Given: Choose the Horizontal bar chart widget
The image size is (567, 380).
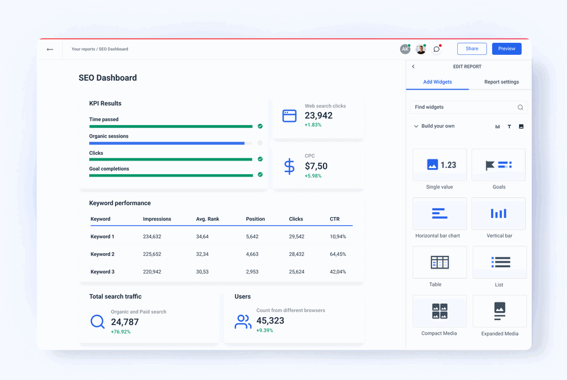Looking at the screenshot, I should tap(439, 213).
